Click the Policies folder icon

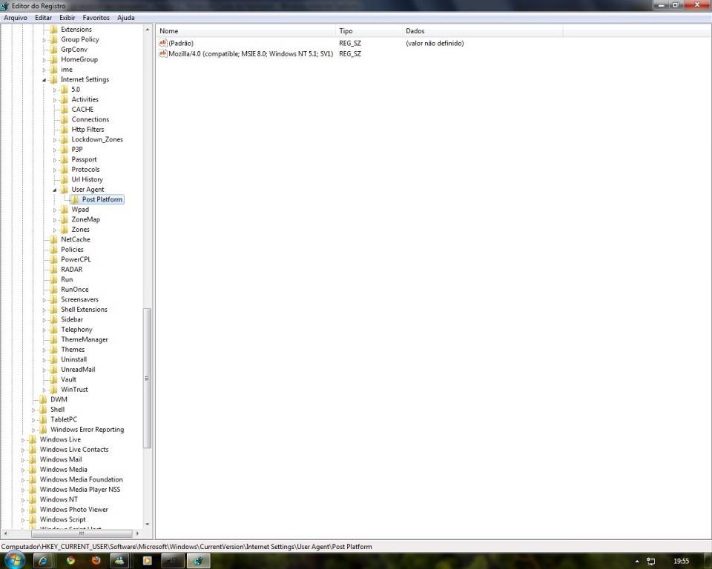[53, 249]
